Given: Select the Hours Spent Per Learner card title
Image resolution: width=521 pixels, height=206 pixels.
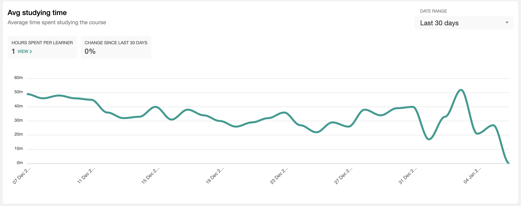Looking at the screenshot, I should click(x=42, y=43).
